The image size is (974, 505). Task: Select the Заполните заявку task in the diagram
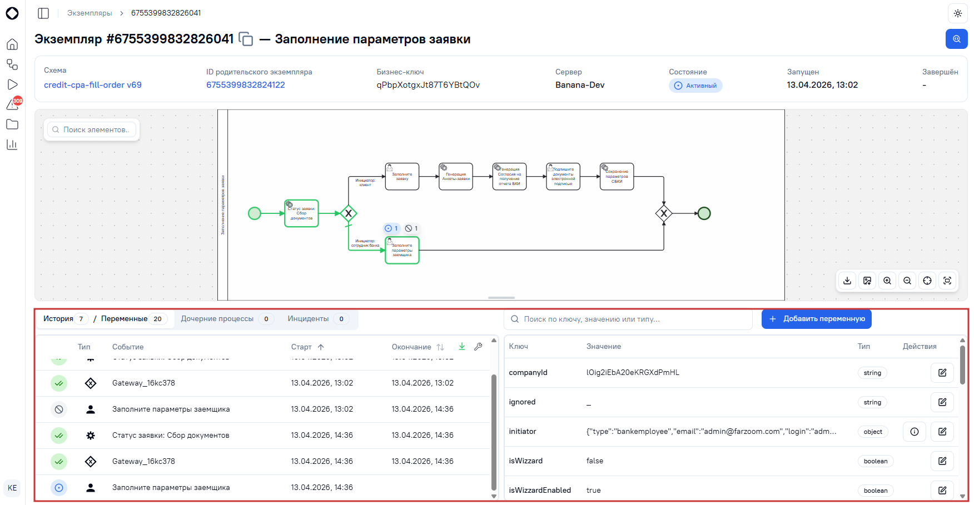[x=402, y=177]
